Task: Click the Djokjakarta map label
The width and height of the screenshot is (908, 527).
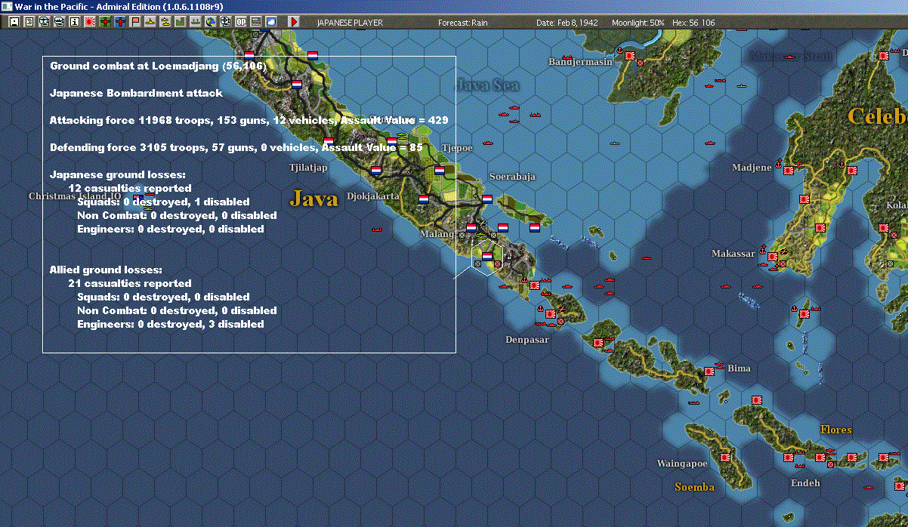Action: (x=372, y=196)
